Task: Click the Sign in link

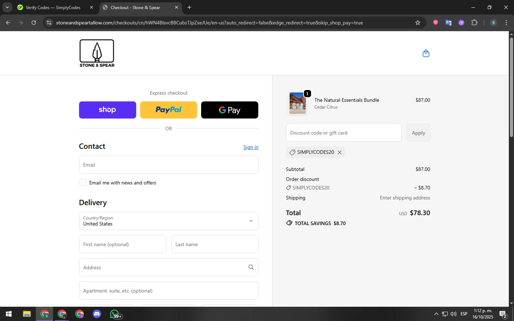Action: pyautogui.click(x=251, y=147)
